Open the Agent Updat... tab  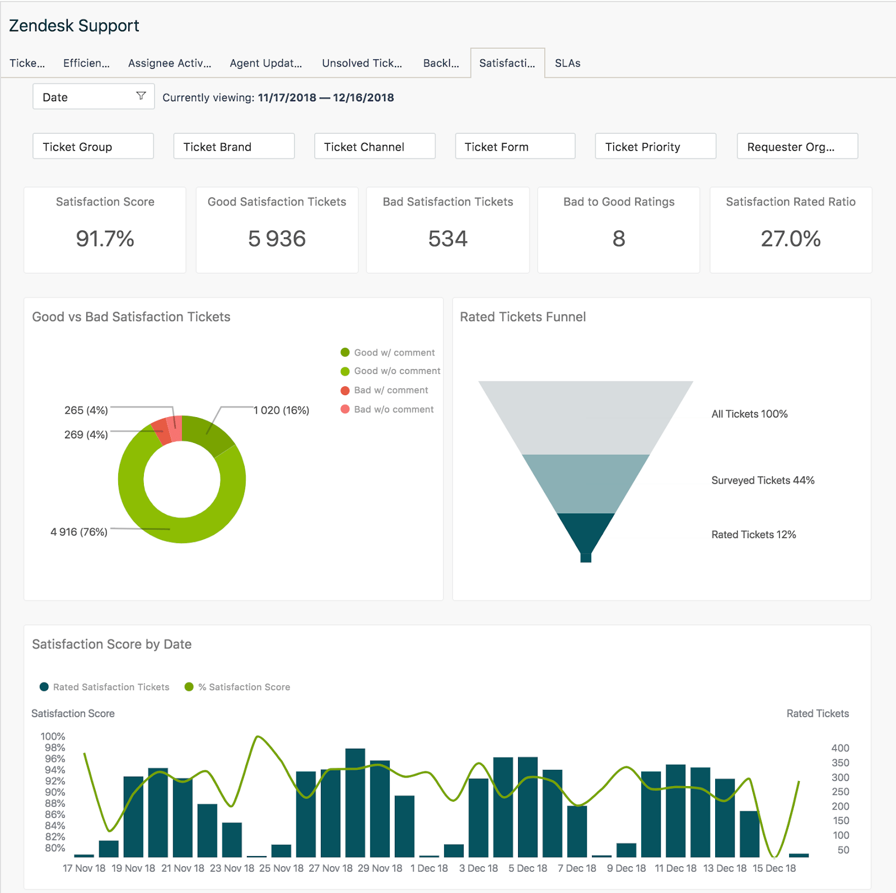266,63
